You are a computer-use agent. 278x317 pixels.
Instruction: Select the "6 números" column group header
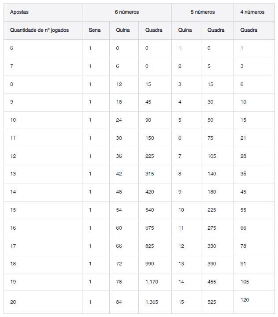pos(126,12)
